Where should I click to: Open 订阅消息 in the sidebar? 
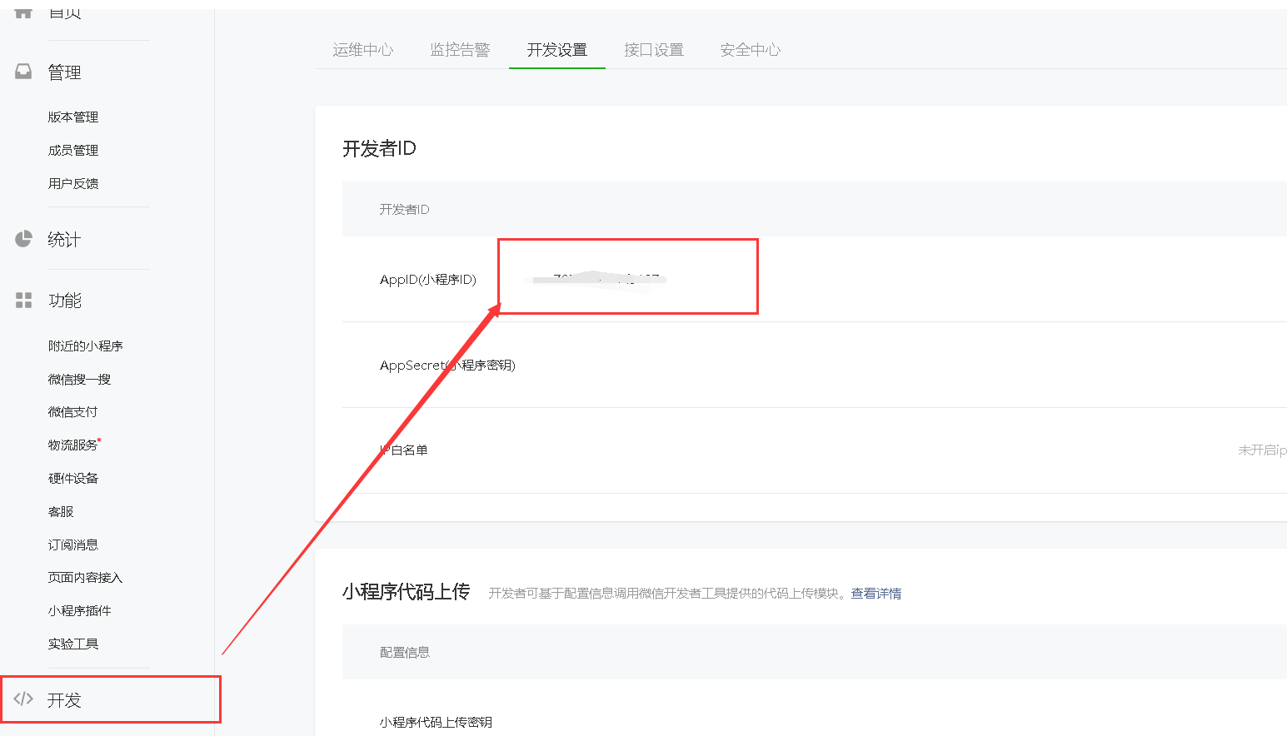73,545
